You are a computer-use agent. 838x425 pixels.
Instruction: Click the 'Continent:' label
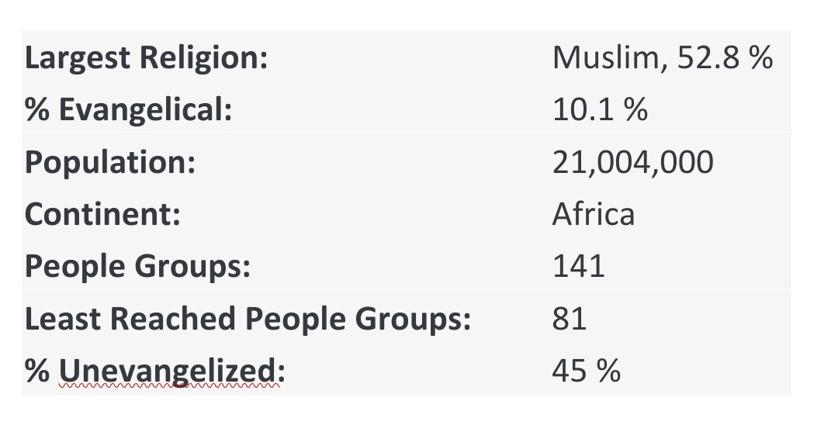click(x=102, y=213)
